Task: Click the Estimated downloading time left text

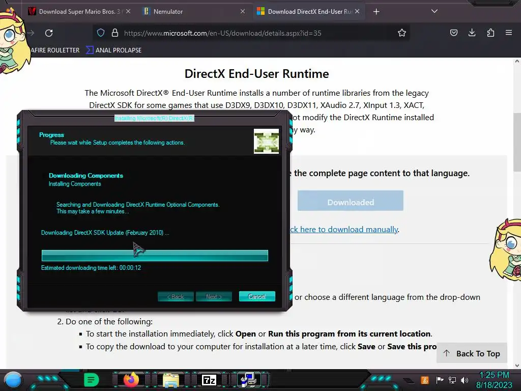Action: point(91,268)
